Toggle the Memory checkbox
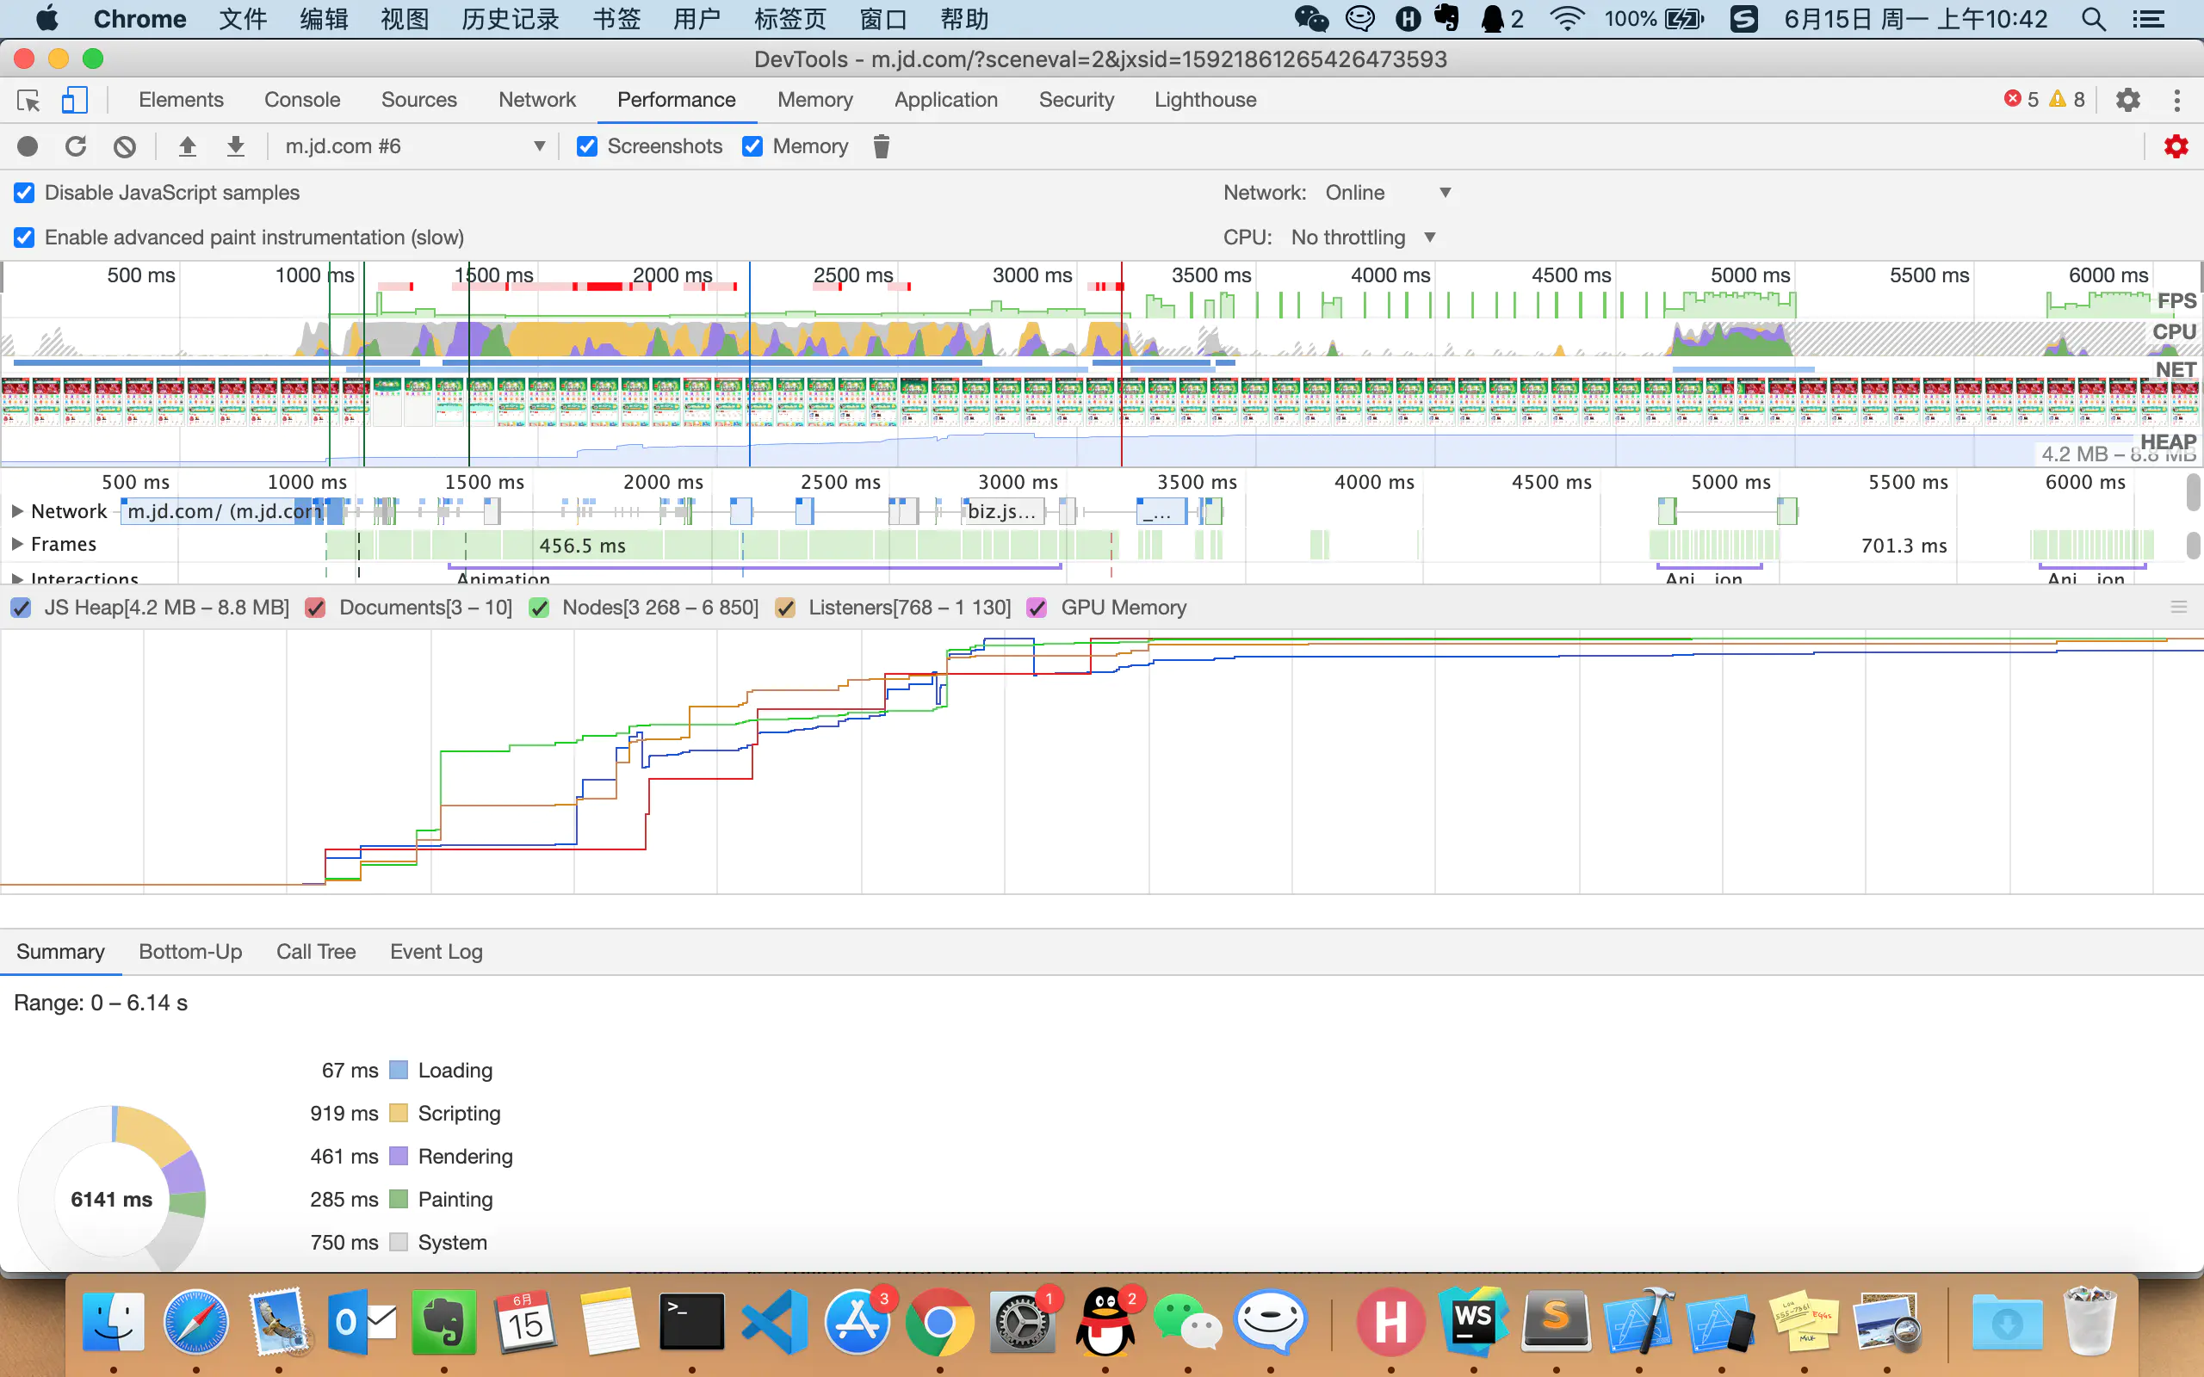The height and width of the screenshot is (1377, 2204). click(x=753, y=146)
